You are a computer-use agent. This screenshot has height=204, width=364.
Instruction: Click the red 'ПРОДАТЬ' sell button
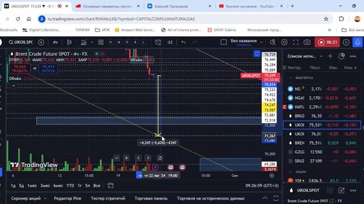(20, 69)
